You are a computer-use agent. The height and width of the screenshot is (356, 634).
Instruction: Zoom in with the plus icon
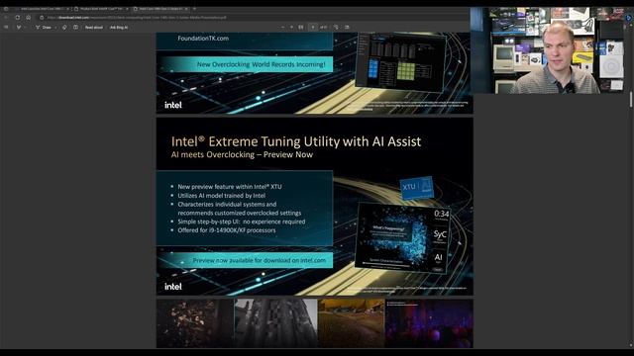coord(291,28)
